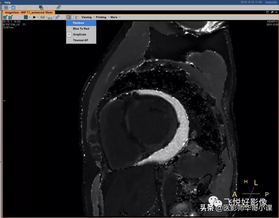Click the ruler measurement tool icon
Image resolution: width=279 pixels, height=218 pixels.
click(x=50, y=18)
